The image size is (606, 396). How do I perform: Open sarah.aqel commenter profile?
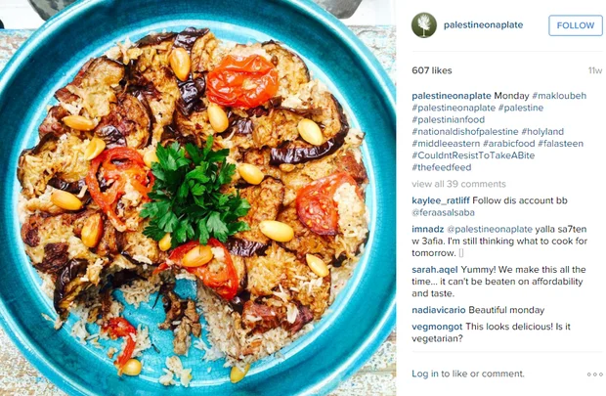(435, 270)
